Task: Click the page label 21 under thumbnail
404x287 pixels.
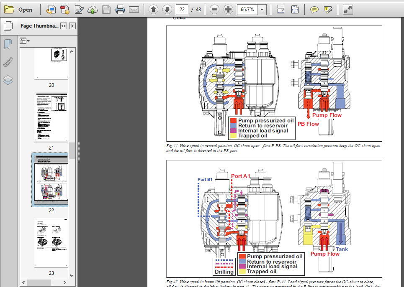Action: (x=51, y=147)
